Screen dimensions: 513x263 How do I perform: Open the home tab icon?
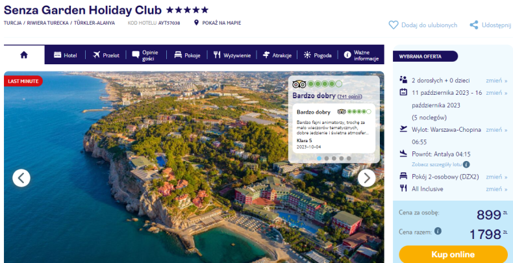(24, 55)
